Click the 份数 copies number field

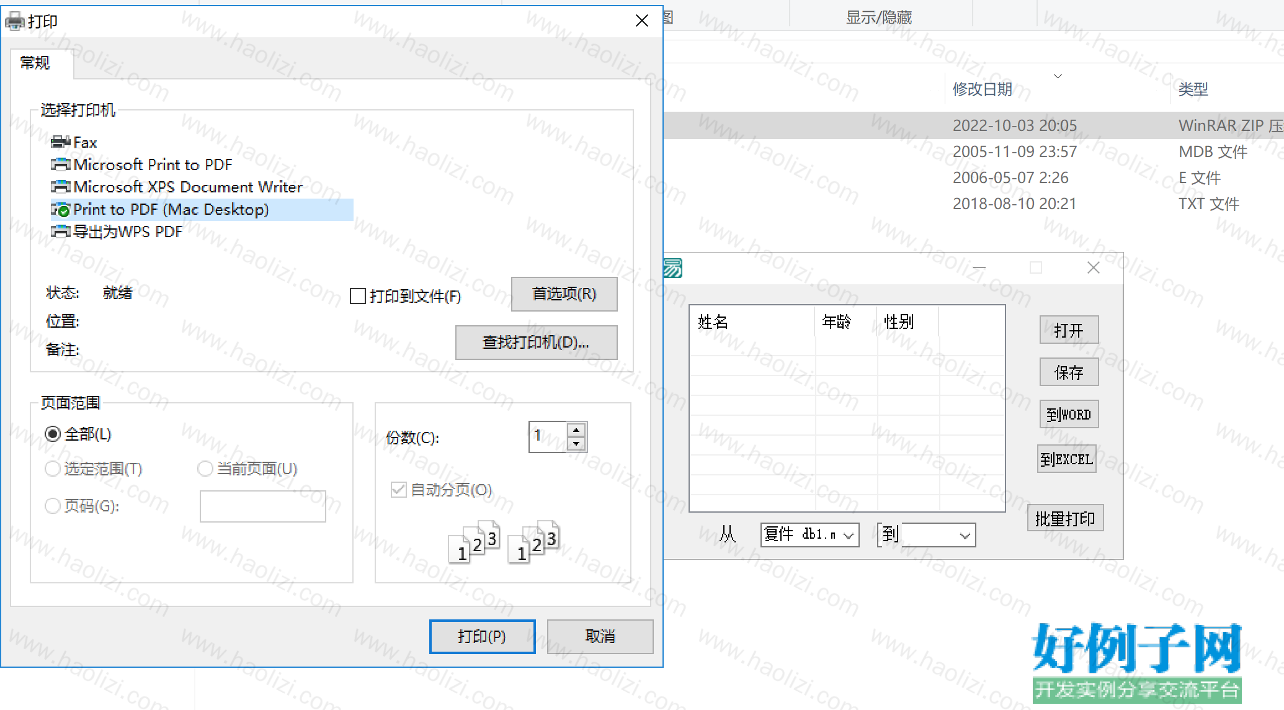[548, 437]
